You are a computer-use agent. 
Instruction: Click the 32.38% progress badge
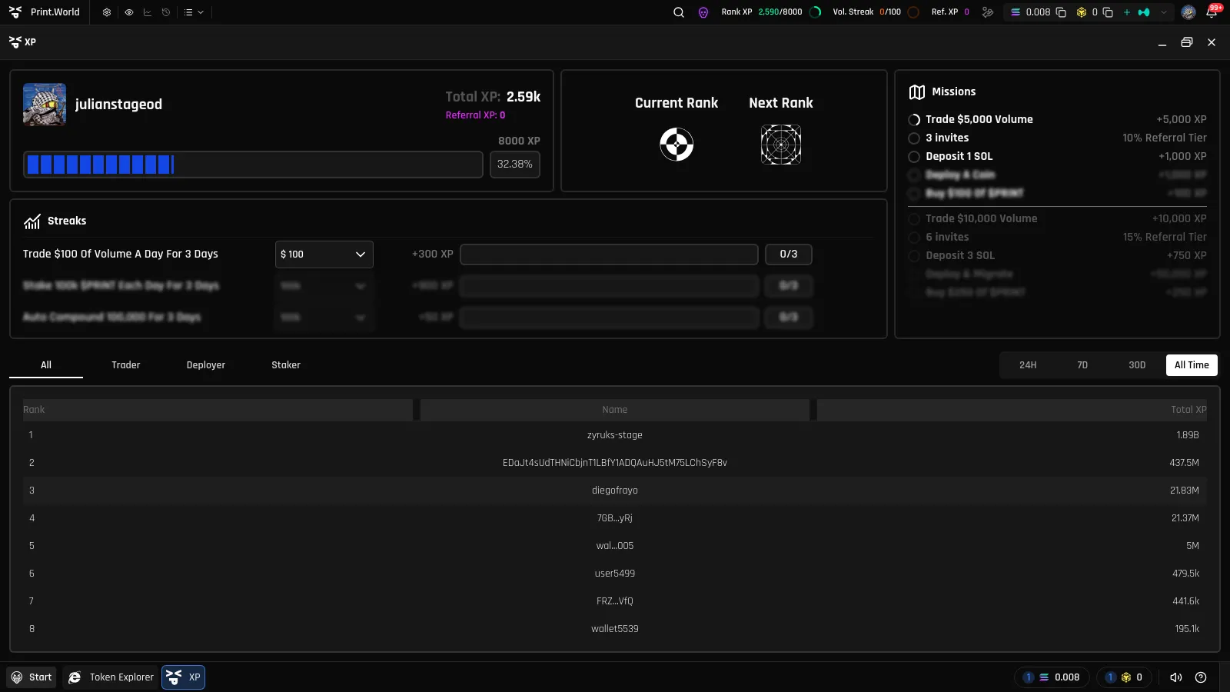click(514, 165)
